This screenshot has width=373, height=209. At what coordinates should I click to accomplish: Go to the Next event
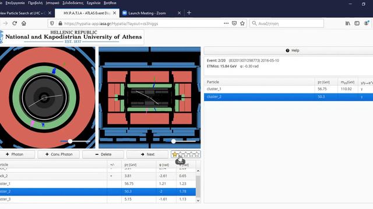147,154
